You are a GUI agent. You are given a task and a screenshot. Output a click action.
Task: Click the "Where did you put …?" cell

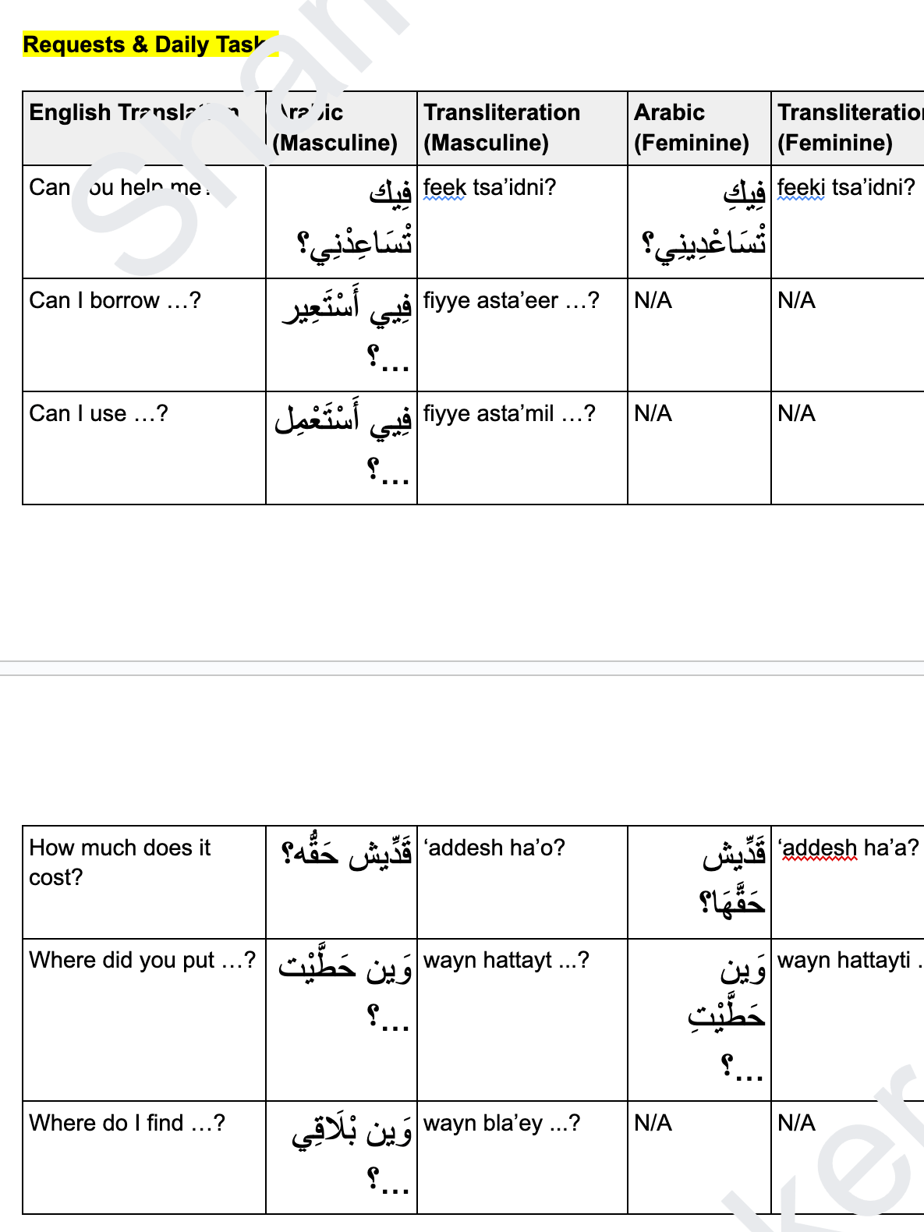coord(142,960)
